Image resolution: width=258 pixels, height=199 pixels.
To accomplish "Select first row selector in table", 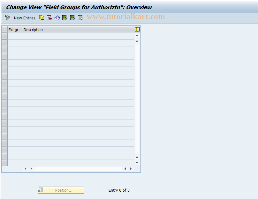I will click(5, 36).
